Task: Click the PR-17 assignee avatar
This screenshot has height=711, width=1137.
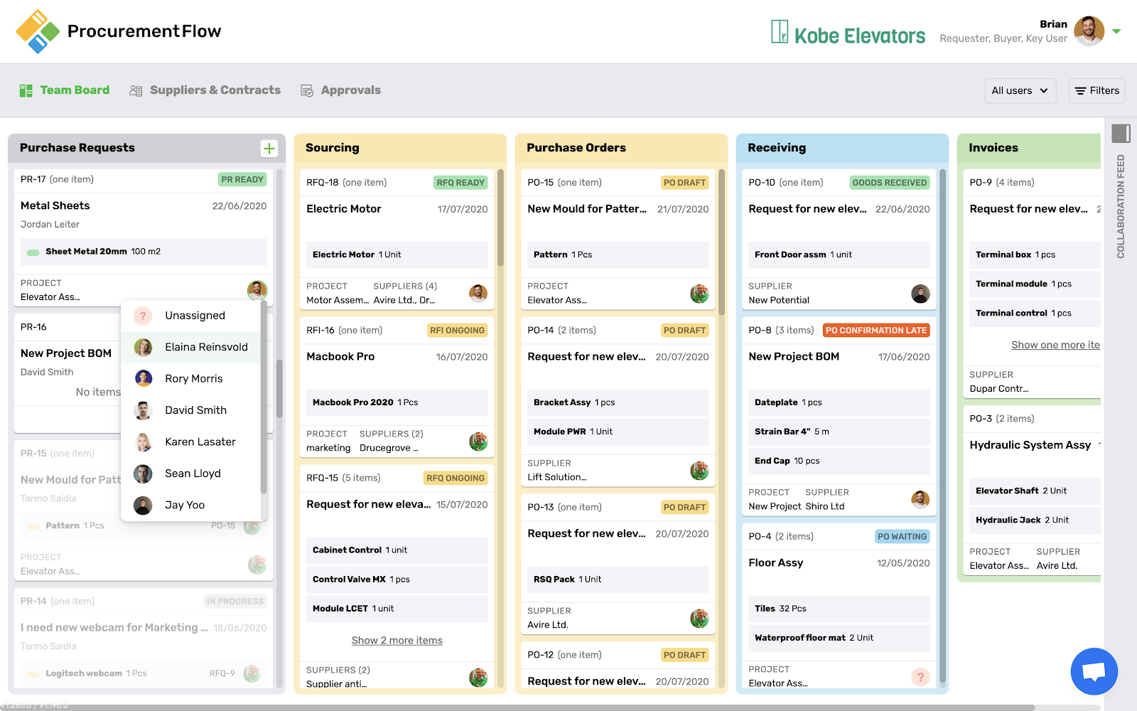Action: pyautogui.click(x=257, y=290)
